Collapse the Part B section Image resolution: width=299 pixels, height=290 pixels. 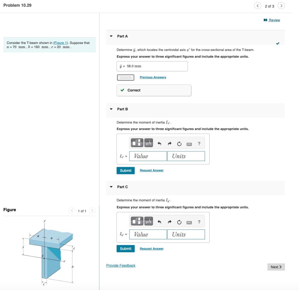tap(111, 109)
